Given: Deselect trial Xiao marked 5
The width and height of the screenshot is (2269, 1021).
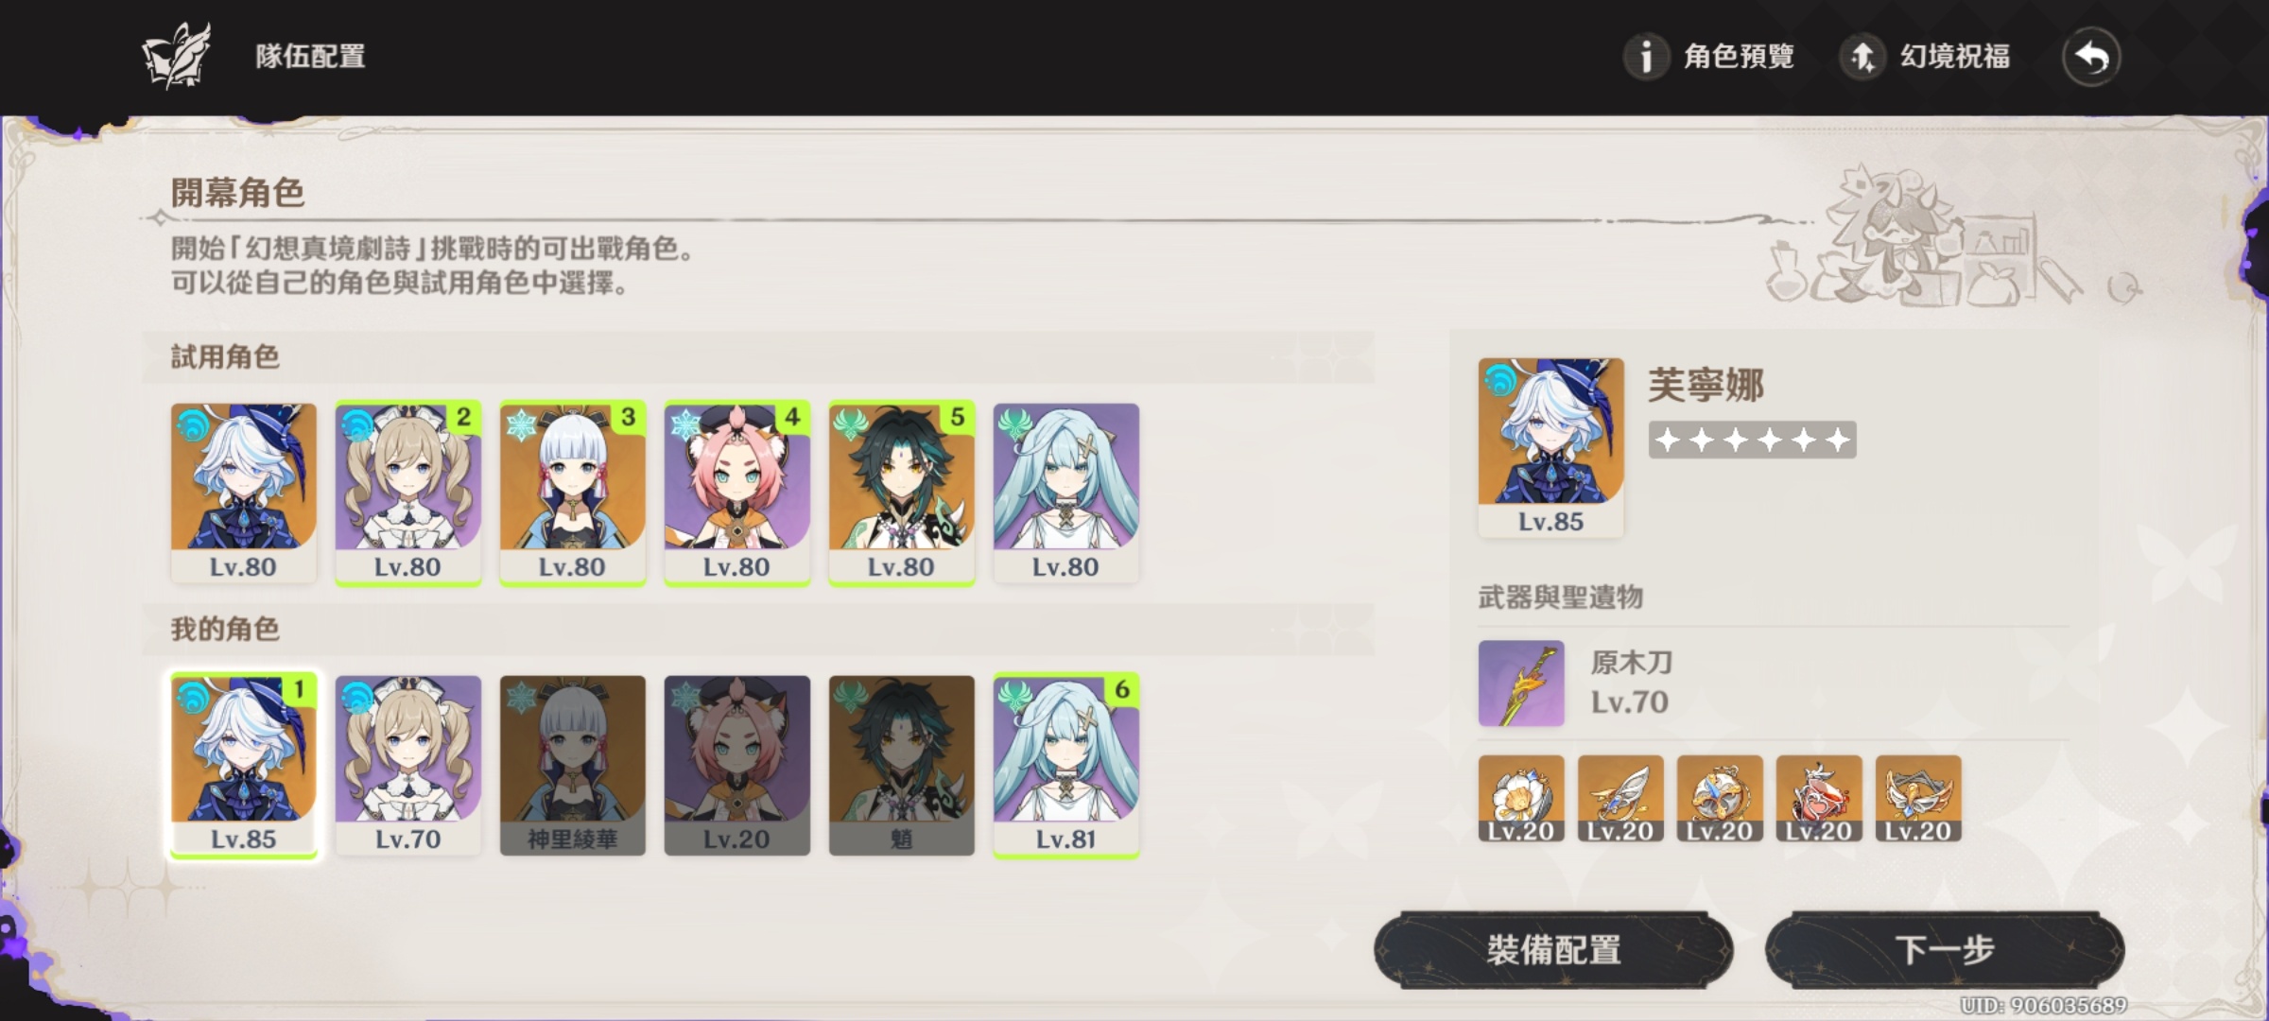Looking at the screenshot, I should pyautogui.click(x=902, y=493).
